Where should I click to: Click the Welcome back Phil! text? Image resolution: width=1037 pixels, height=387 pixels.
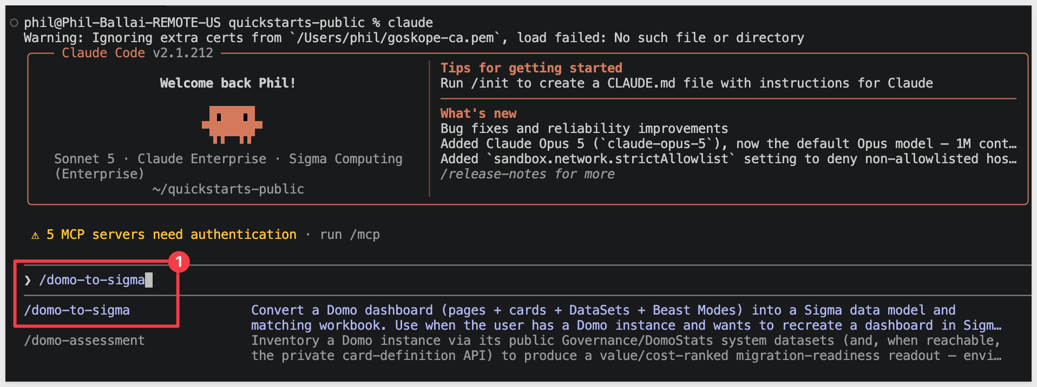(x=227, y=83)
